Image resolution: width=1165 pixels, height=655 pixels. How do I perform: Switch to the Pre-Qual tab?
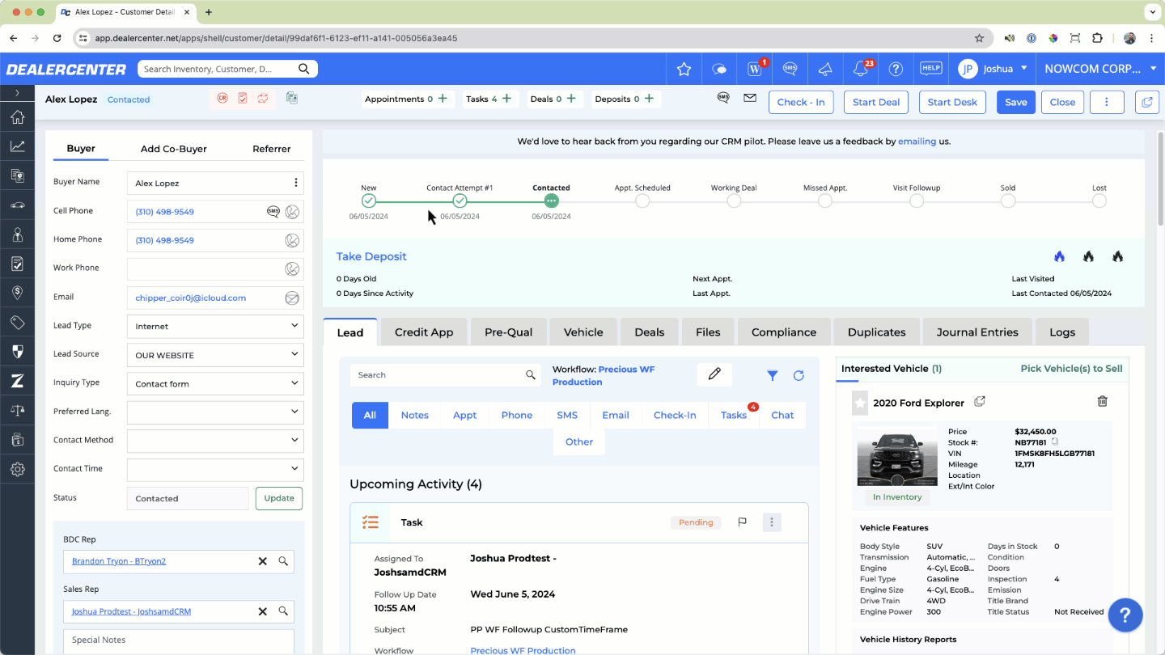[508, 332]
